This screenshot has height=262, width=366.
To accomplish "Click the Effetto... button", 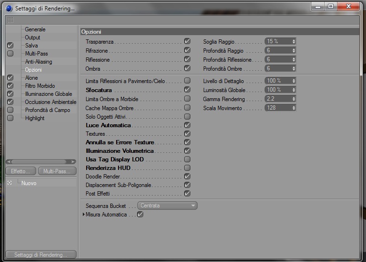I will click(x=21, y=171).
